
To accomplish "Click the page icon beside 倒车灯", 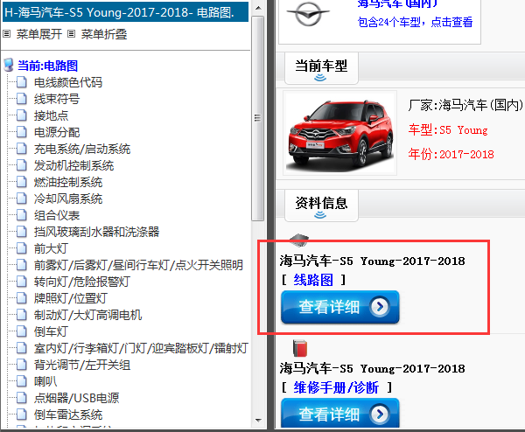I will point(22,331).
